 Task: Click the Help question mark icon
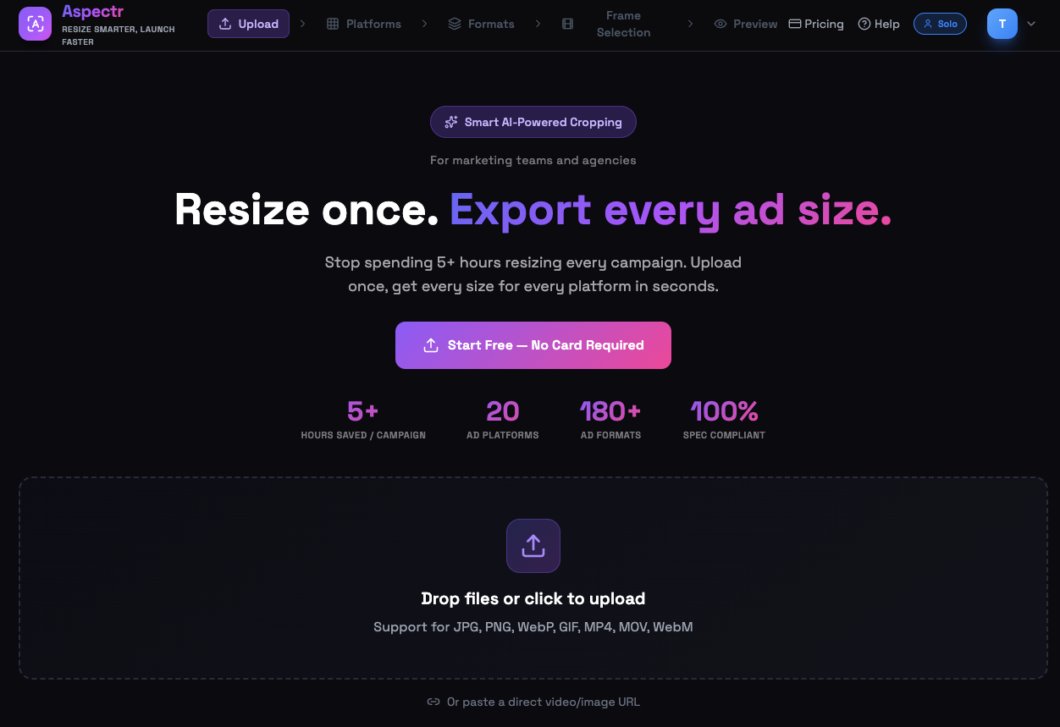point(864,24)
